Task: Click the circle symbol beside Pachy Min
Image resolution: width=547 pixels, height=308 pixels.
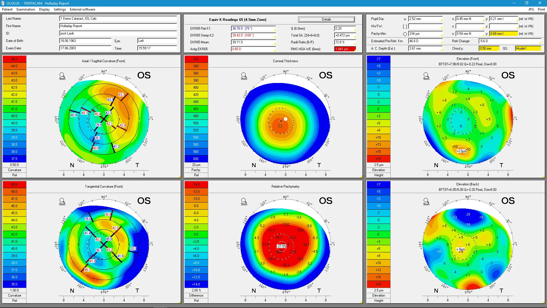Action: (405, 34)
